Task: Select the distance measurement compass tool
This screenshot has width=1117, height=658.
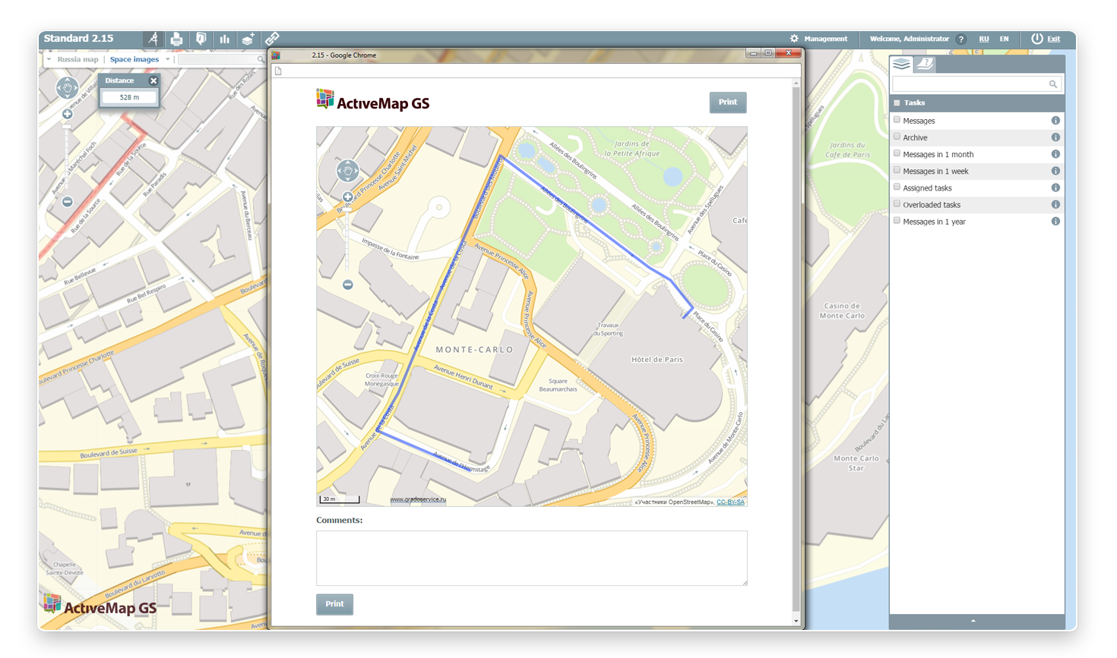Action: pyautogui.click(x=153, y=39)
